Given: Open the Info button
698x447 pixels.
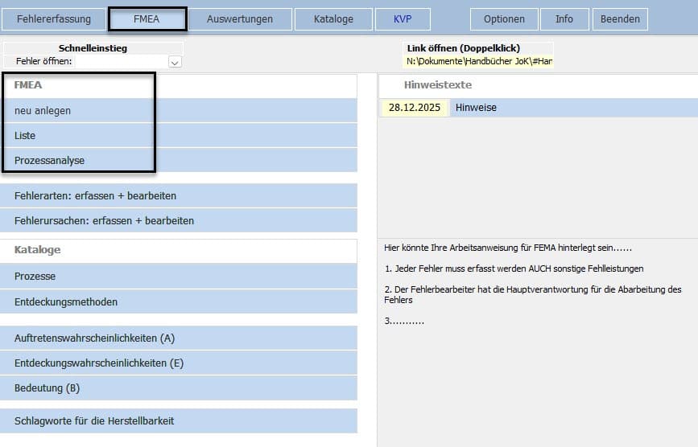Looking at the screenshot, I should point(564,19).
